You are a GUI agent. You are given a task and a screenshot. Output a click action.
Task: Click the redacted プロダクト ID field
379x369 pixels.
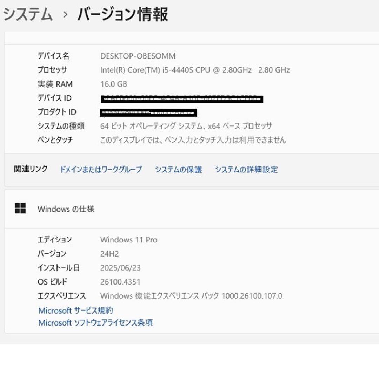click(x=147, y=112)
